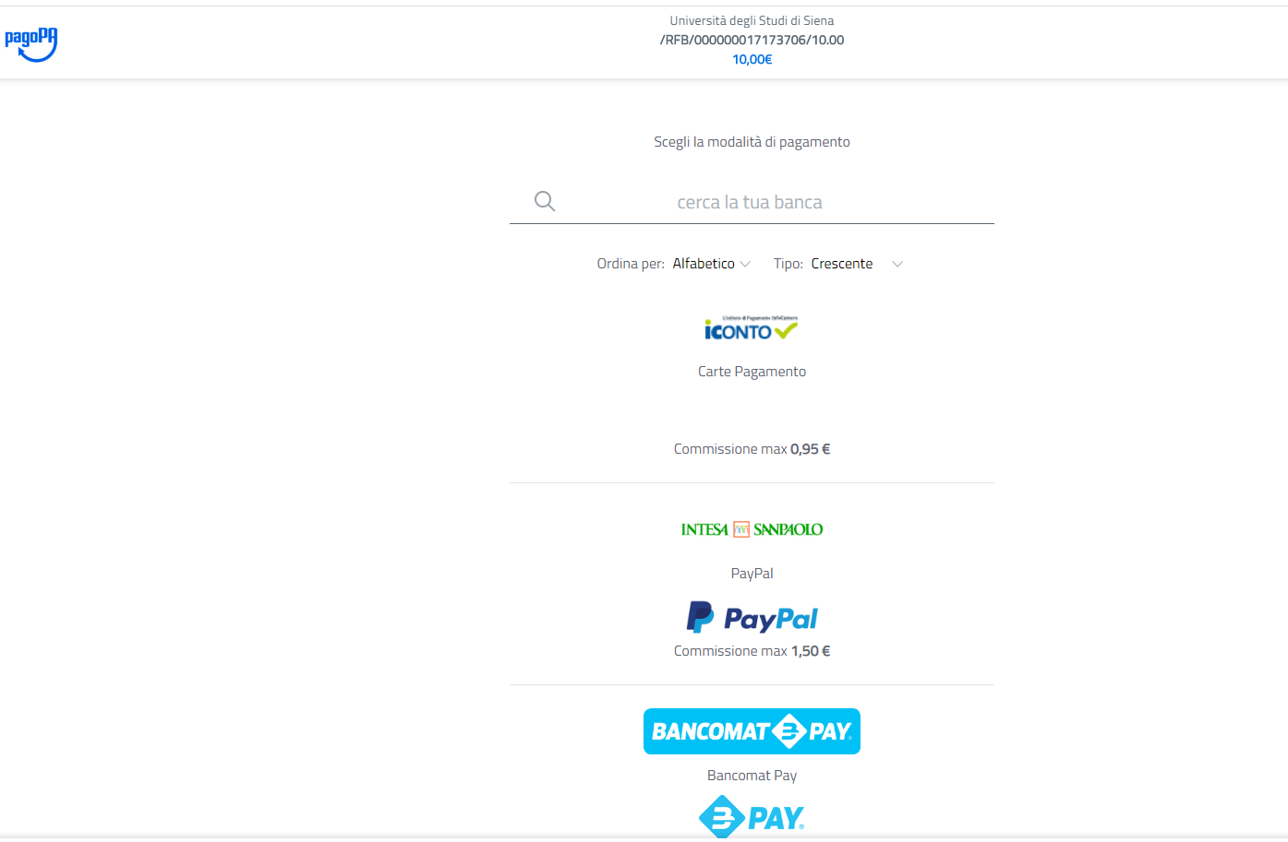1288x842 pixels.
Task: Choose the Intesa Sanpaolo logo
Action: point(752,529)
